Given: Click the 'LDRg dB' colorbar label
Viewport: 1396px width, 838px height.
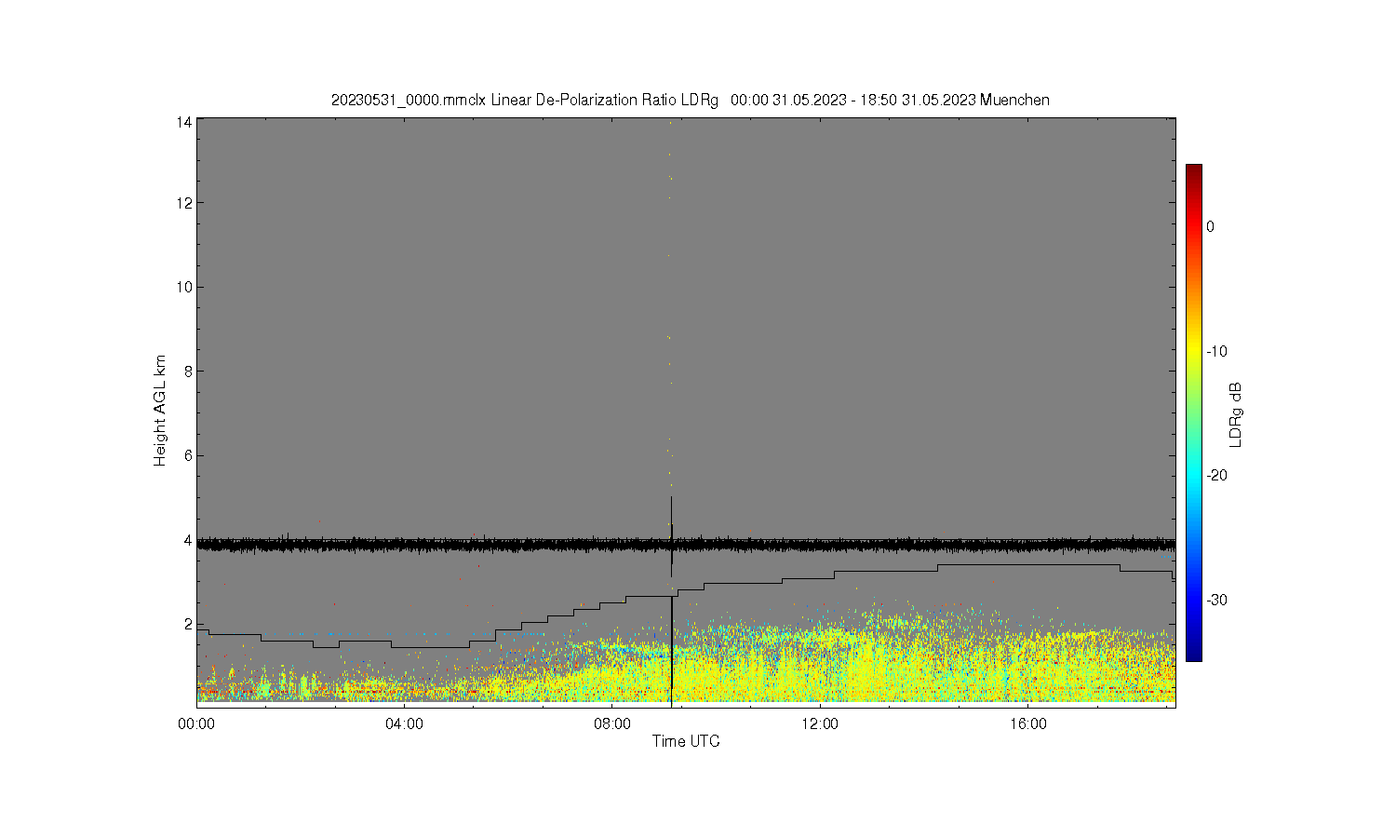Looking at the screenshot, I should pyautogui.click(x=1236, y=414).
